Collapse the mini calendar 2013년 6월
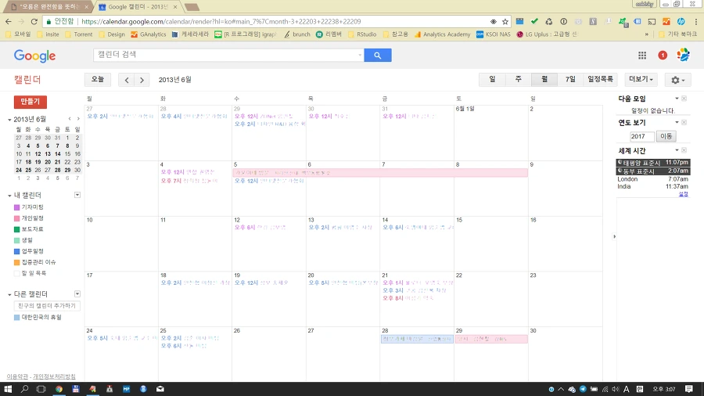 pos(9,120)
